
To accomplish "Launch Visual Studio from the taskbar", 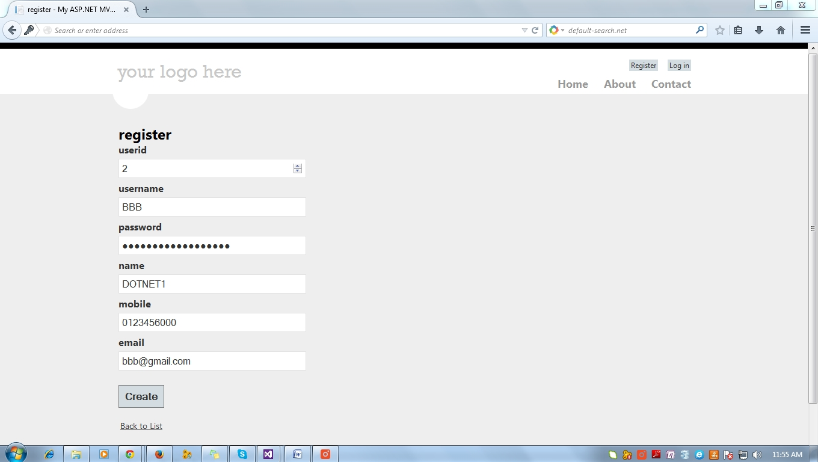I will point(268,454).
